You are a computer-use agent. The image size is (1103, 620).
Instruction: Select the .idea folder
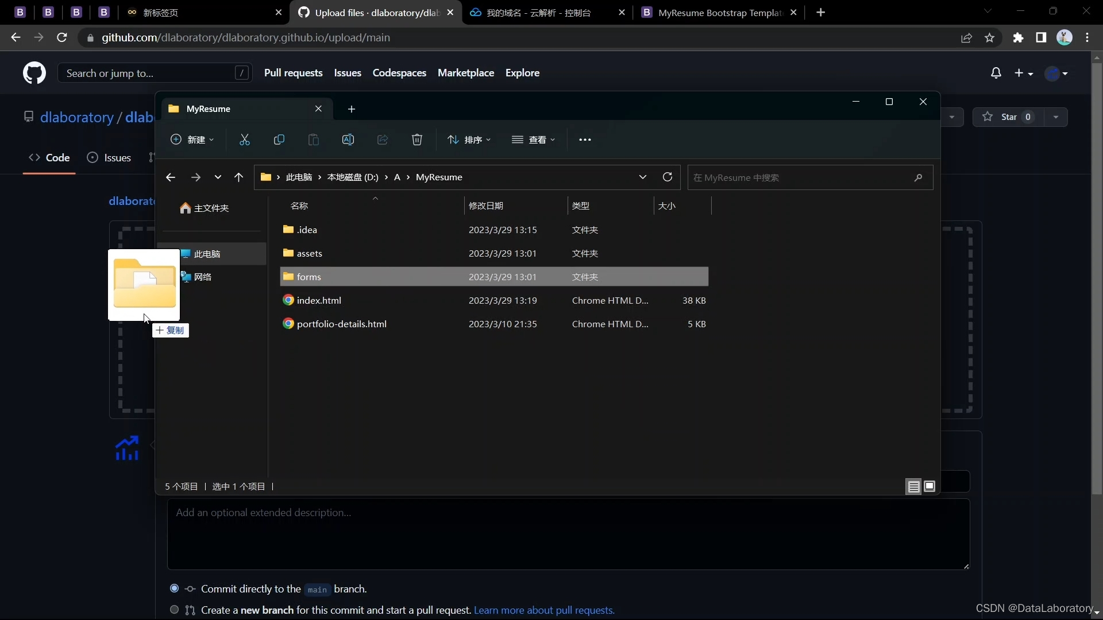click(x=494, y=230)
